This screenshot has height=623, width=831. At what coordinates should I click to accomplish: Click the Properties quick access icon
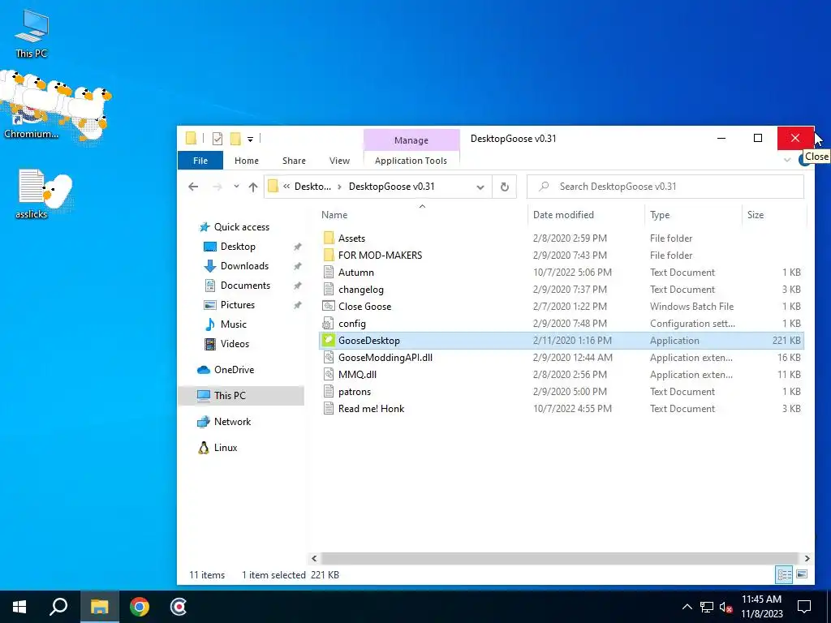click(217, 139)
